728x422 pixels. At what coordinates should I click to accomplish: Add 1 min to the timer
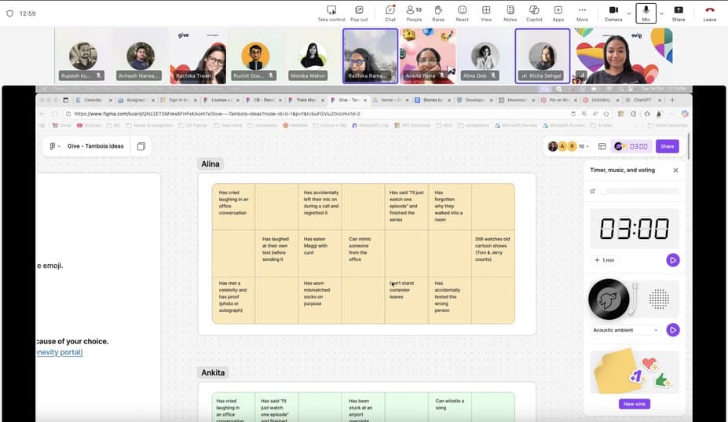tap(605, 260)
